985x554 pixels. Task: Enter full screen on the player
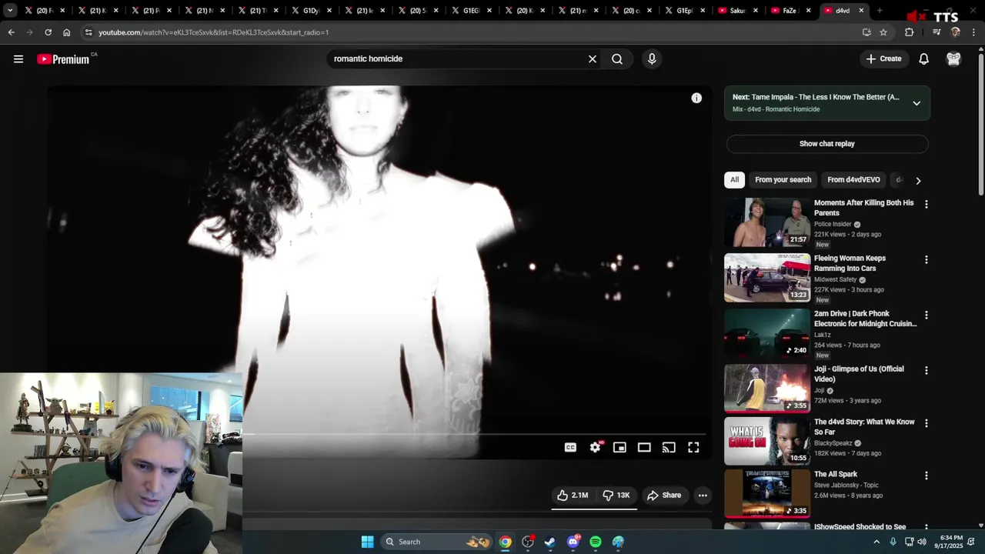pos(693,448)
